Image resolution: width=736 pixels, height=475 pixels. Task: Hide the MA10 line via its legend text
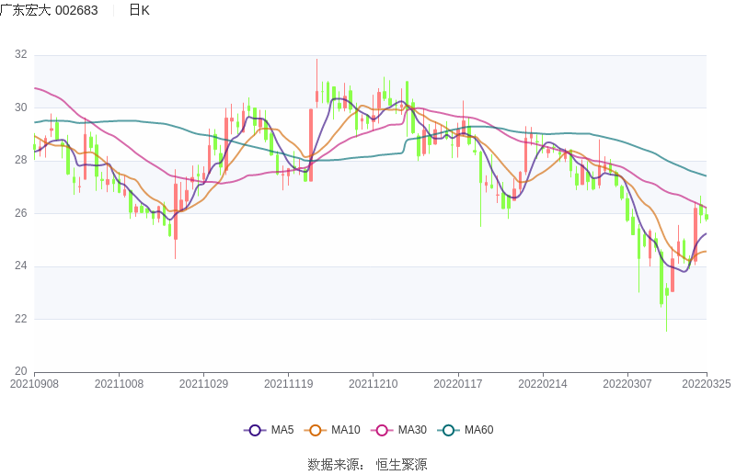point(346,430)
